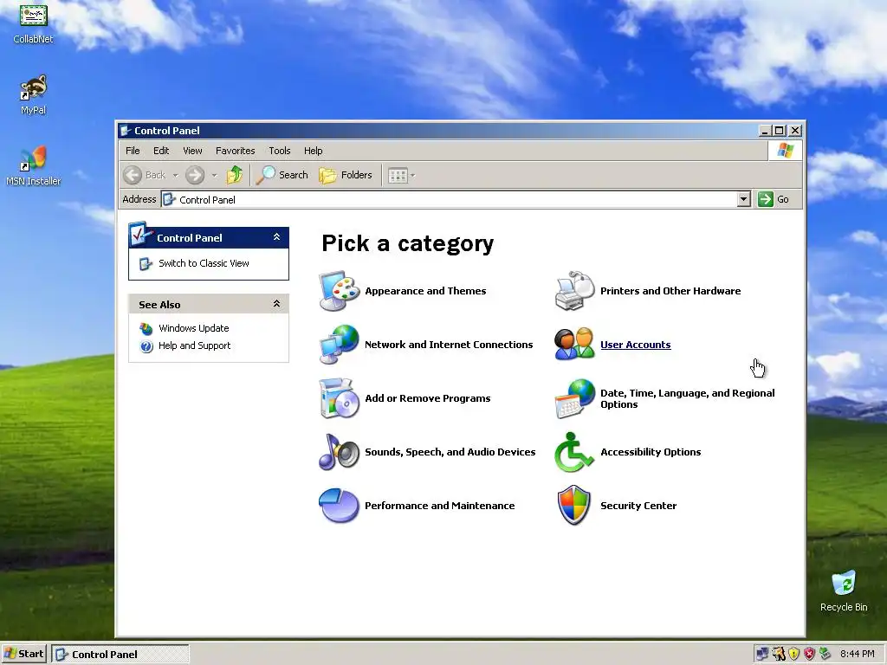Expand the Address bar dropdown
Screen dimensions: 887x665
tap(744, 199)
